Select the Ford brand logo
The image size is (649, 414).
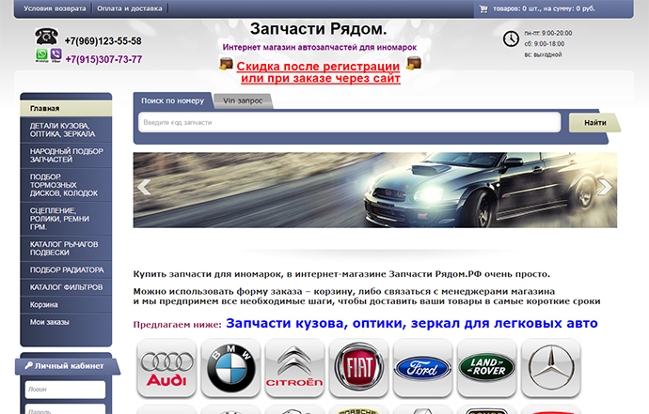[422, 368]
